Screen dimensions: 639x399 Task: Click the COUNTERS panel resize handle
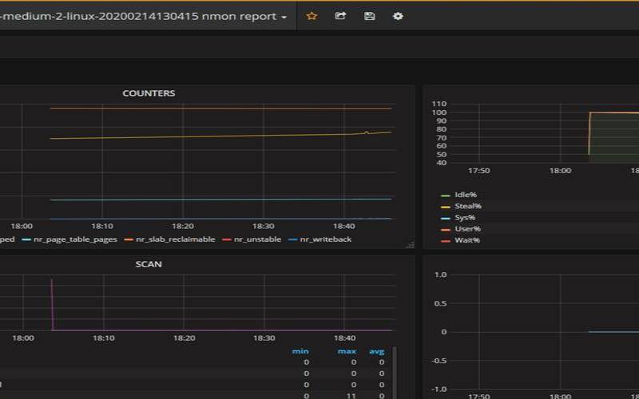pyautogui.click(x=411, y=244)
